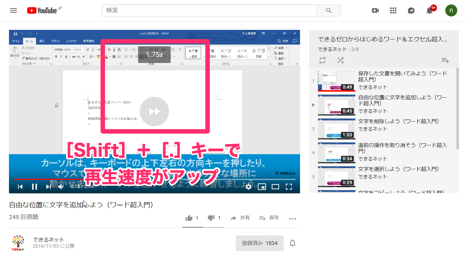468x254 pixels.
Task: Jump to previous video in player
Action: pos(20,187)
